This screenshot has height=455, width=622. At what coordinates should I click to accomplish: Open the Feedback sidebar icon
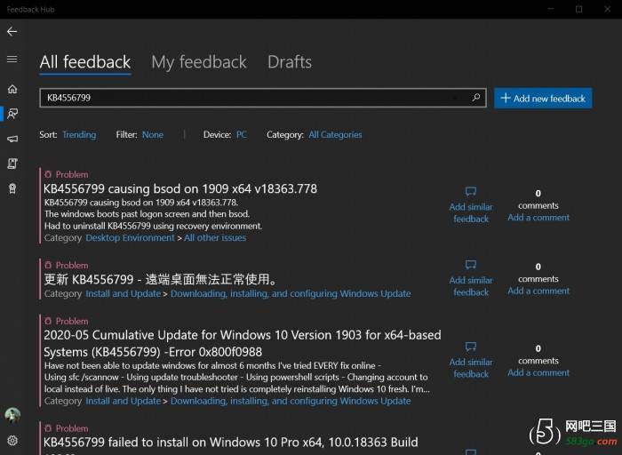click(12, 114)
